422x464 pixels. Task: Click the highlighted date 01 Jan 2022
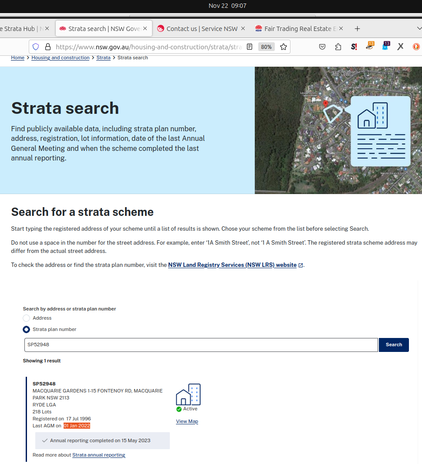[x=77, y=426]
